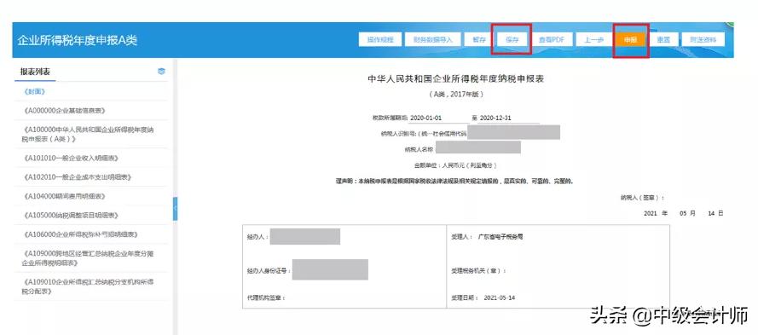Open A000000企业基础信息表
The width and height of the screenshot is (758, 335).
click(x=64, y=111)
